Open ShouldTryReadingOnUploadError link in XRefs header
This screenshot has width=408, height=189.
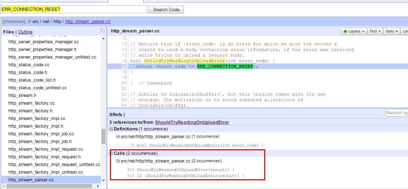point(192,122)
